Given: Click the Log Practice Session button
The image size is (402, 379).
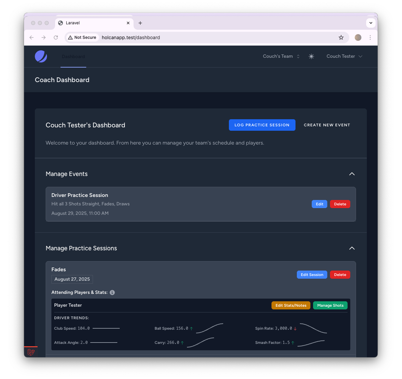Looking at the screenshot, I should point(262,125).
